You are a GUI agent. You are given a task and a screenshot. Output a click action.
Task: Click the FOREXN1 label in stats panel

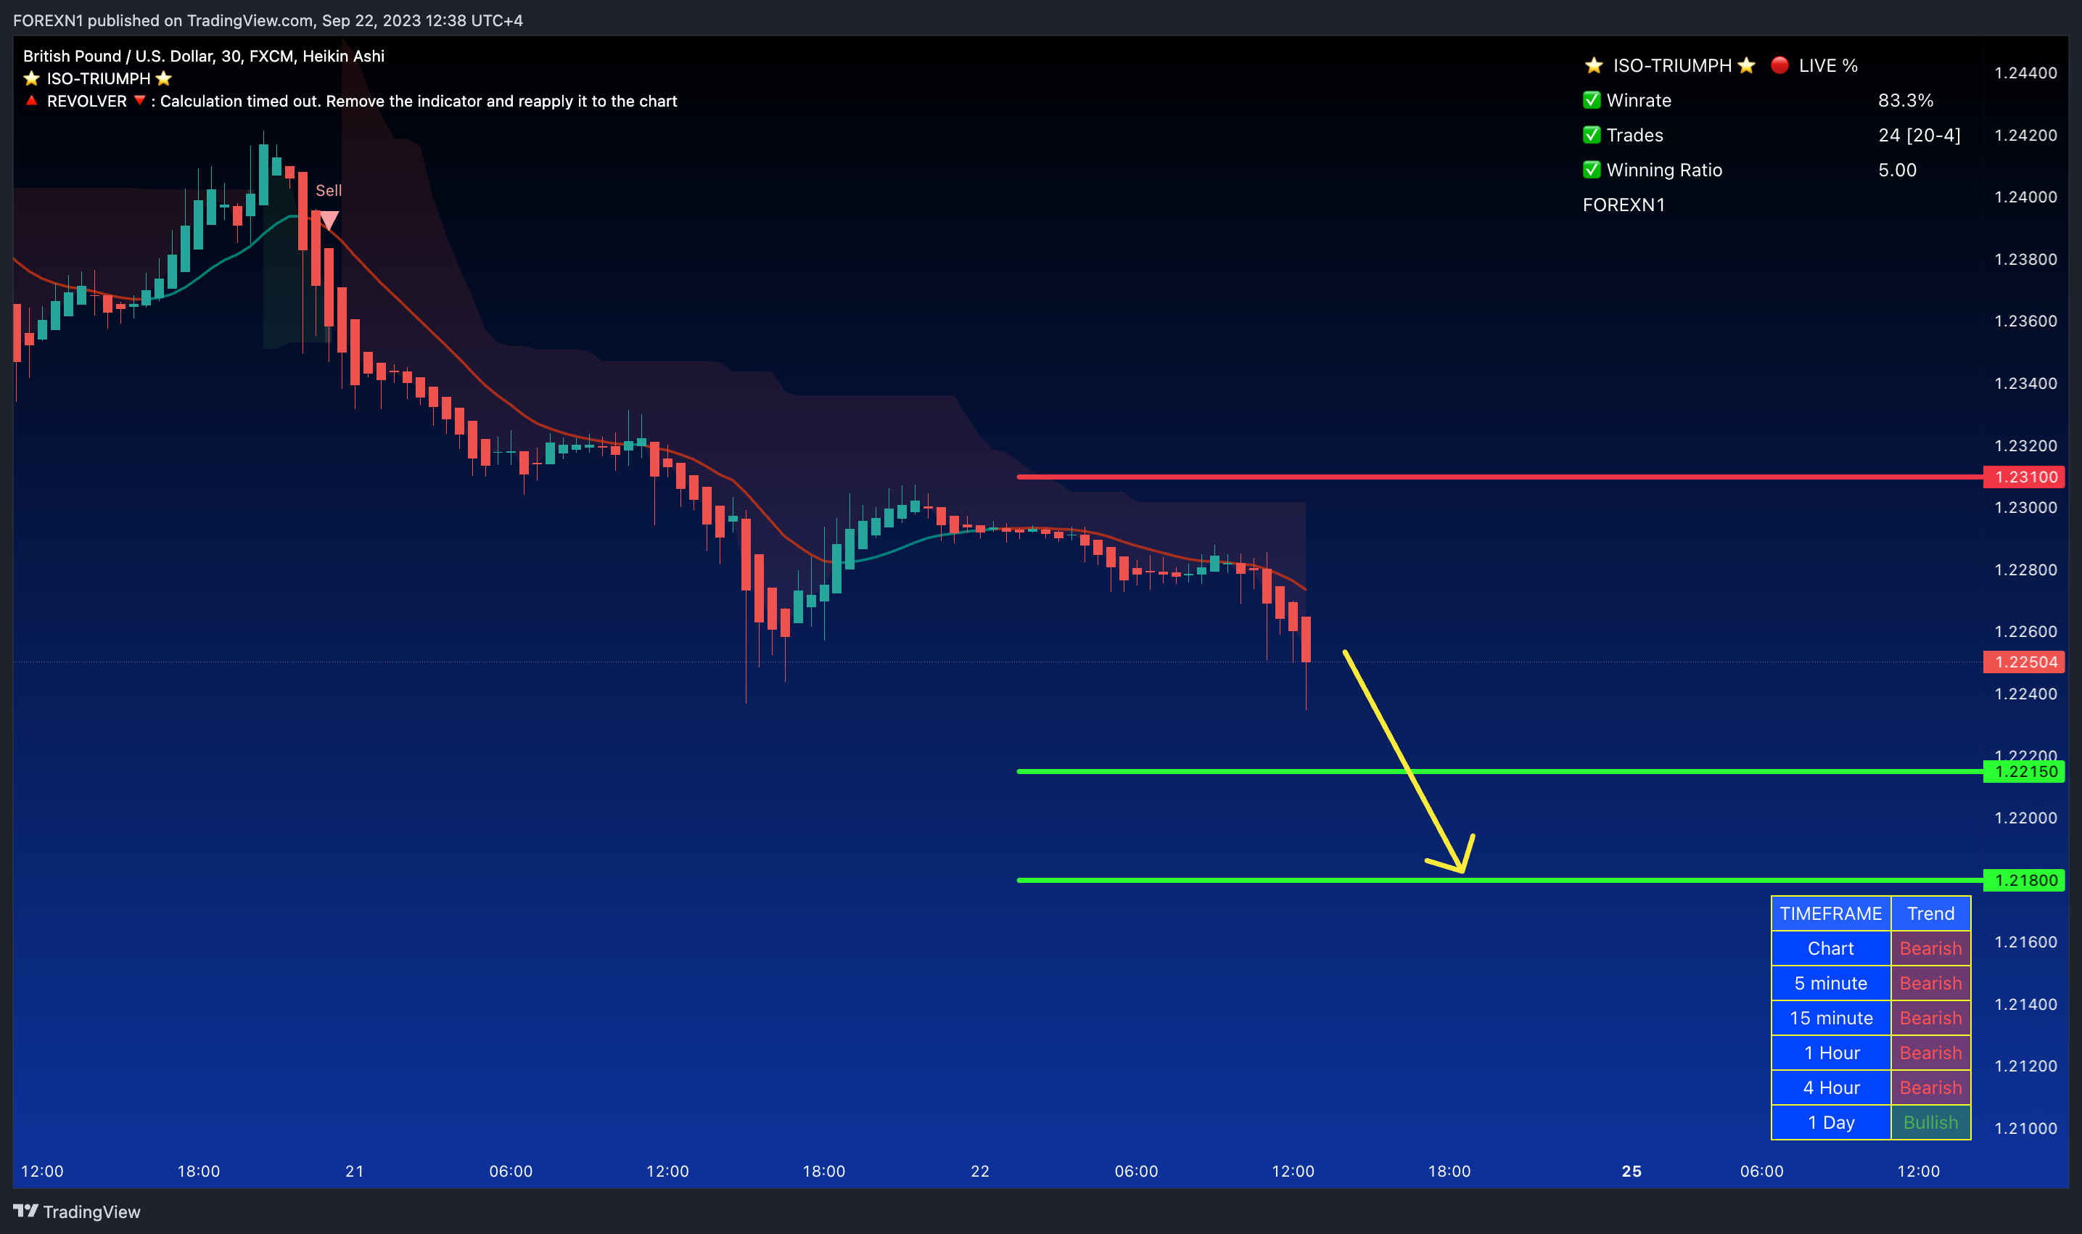[1624, 205]
